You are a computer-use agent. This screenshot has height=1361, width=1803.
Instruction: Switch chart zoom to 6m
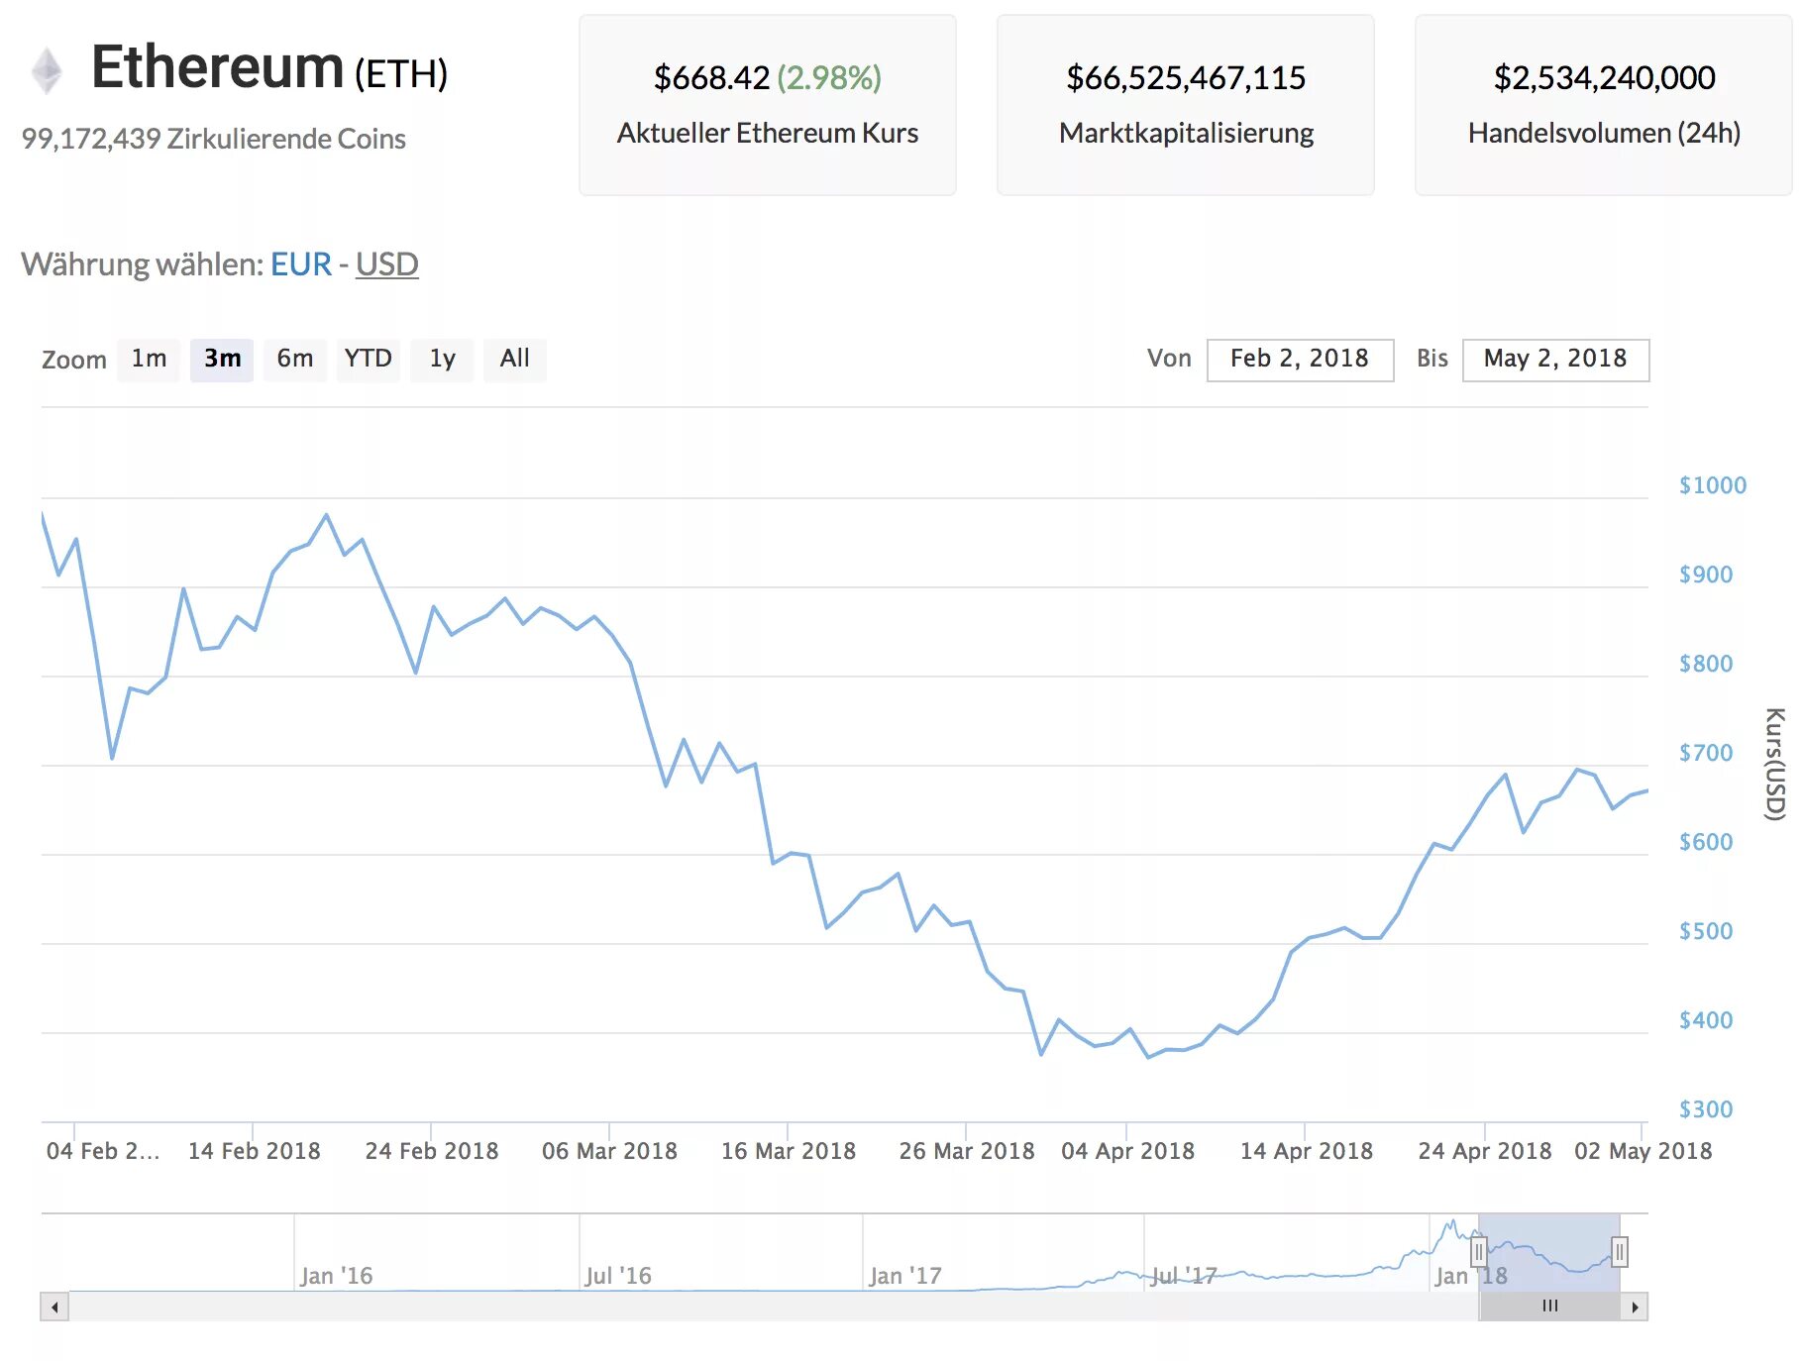tap(295, 359)
